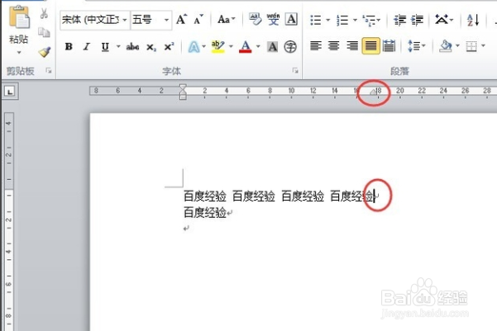Open the Change Case Aa menu

(x=227, y=20)
